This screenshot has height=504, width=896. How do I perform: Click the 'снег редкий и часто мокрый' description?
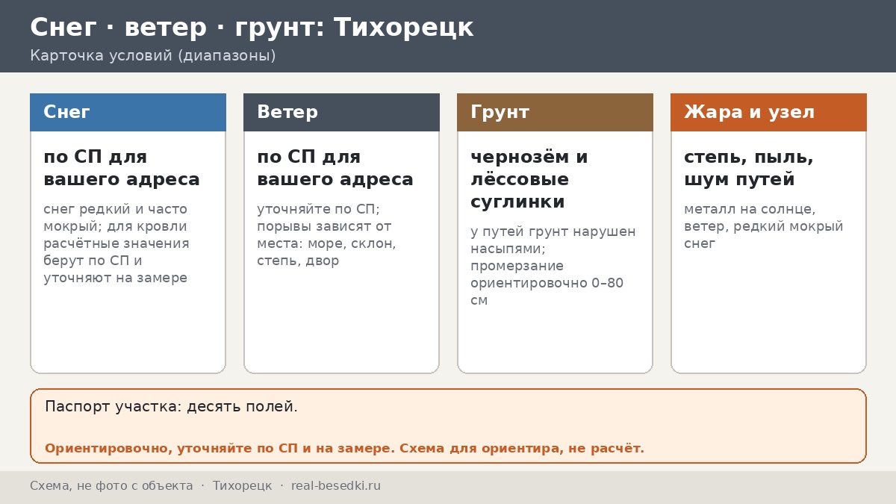pyautogui.click(x=116, y=243)
